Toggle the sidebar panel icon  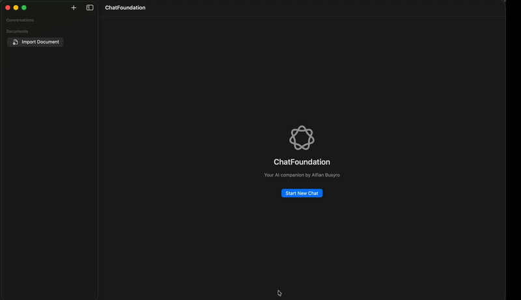click(x=90, y=8)
